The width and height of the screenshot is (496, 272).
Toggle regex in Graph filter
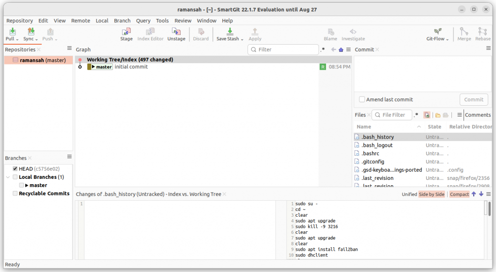click(323, 50)
